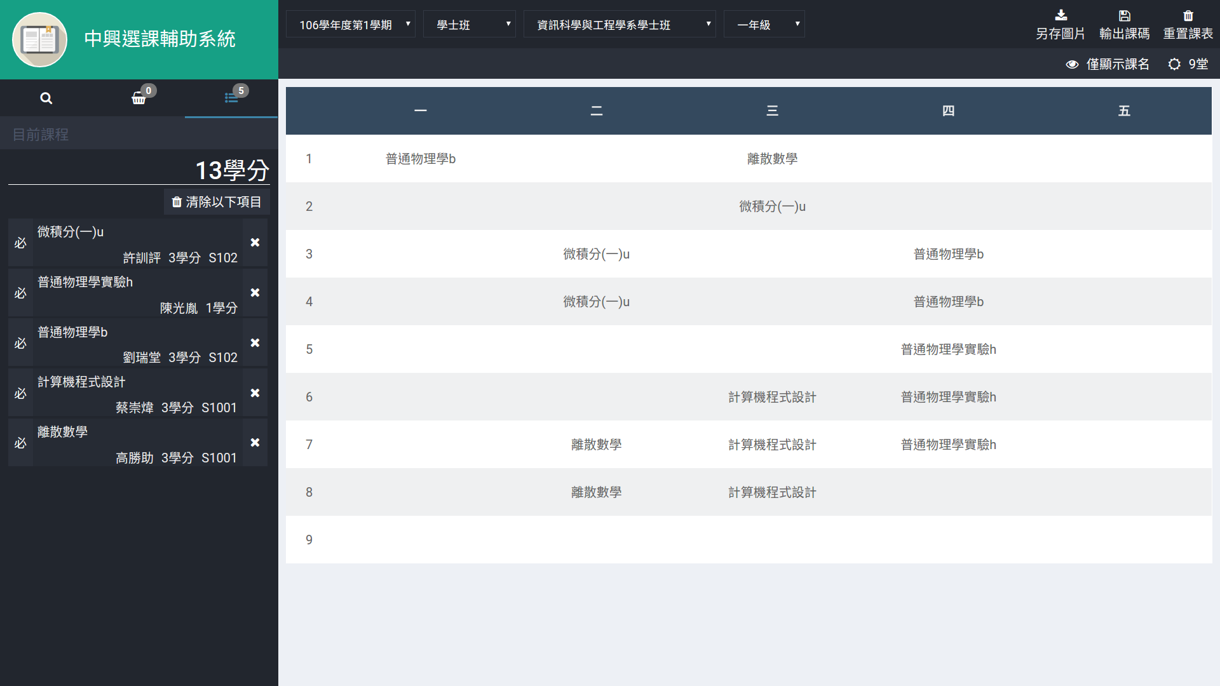Remove 離散數學 course via X icon

255,443
